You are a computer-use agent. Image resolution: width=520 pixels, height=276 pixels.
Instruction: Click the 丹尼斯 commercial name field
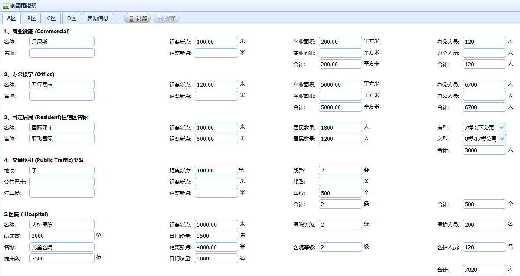pyautogui.click(x=62, y=42)
